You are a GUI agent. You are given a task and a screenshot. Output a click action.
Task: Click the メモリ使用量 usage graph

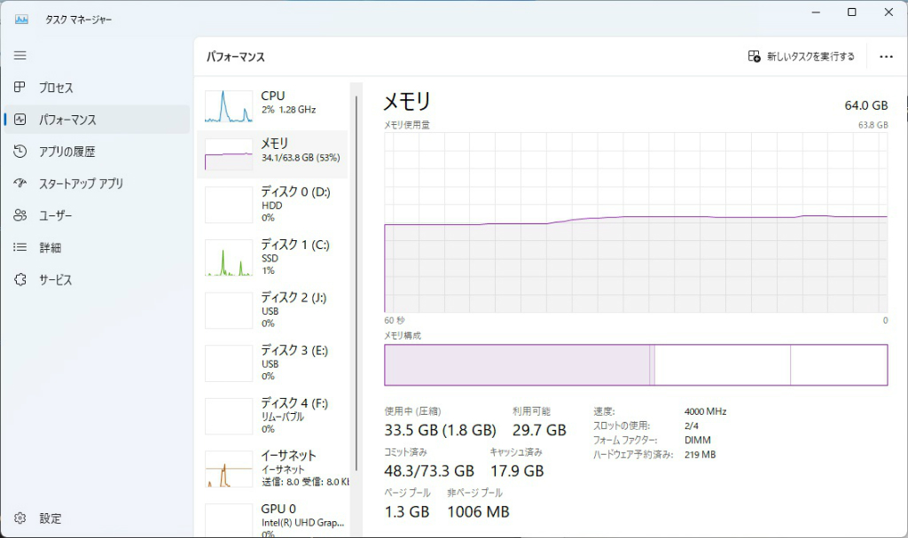[636, 222]
